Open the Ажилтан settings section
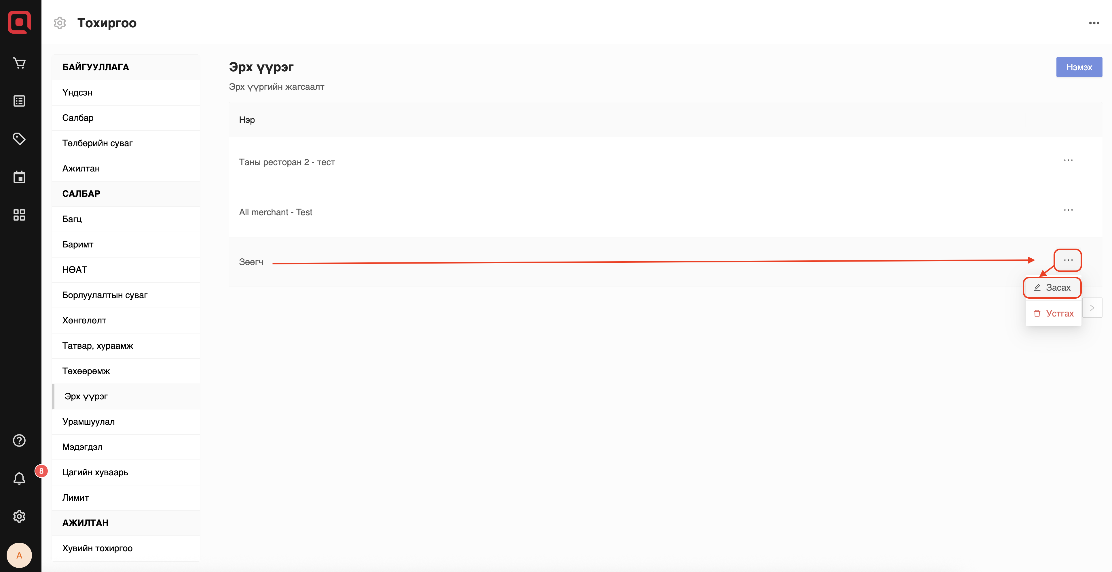Image resolution: width=1112 pixels, height=572 pixels. click(81, 169)
